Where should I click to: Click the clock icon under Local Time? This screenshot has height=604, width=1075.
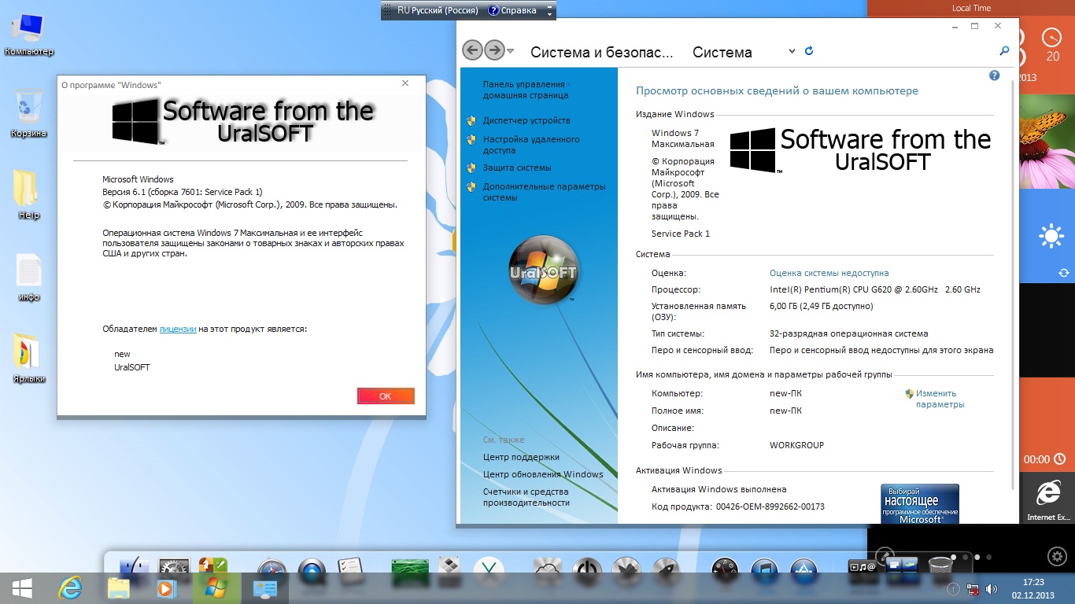coord(1052,37)
